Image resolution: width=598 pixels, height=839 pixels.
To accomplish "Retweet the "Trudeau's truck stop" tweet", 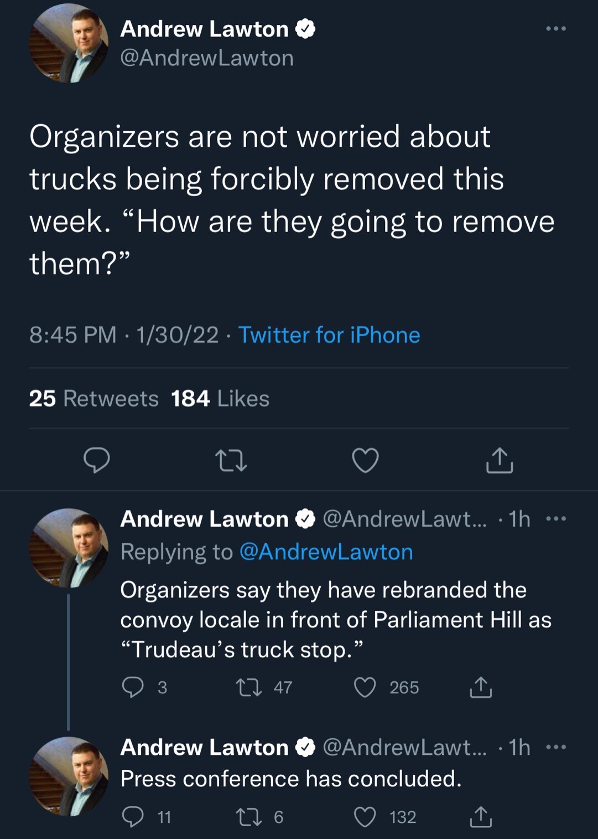I will click(249, 687).
